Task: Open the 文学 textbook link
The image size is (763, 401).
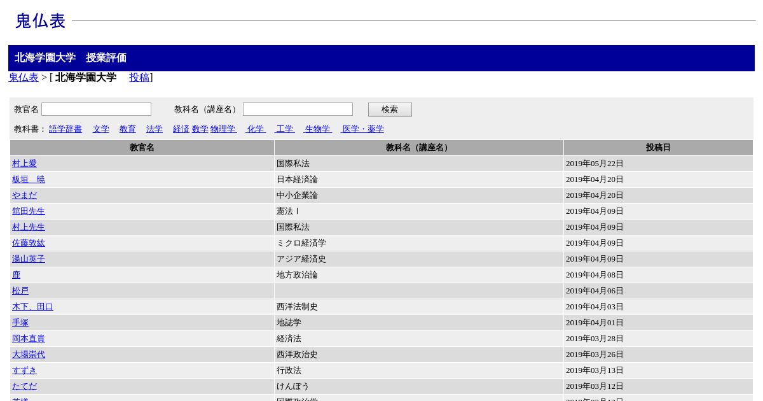Action: (x=100, y=129)
